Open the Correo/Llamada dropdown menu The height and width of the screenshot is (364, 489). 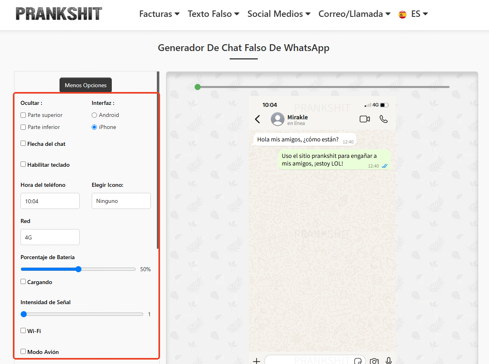355,14
